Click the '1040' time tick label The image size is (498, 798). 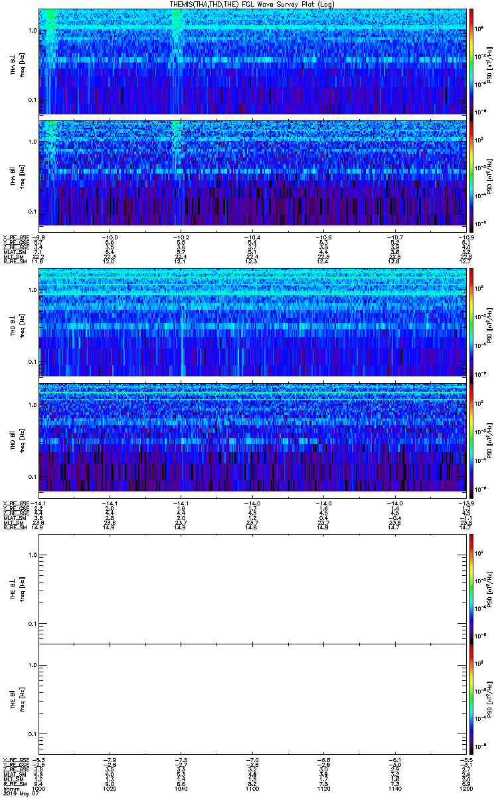tap(181, 789)
